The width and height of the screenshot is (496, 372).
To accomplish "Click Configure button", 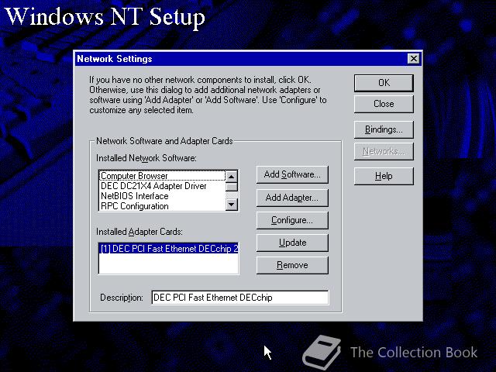I will [x=292, y=220].
